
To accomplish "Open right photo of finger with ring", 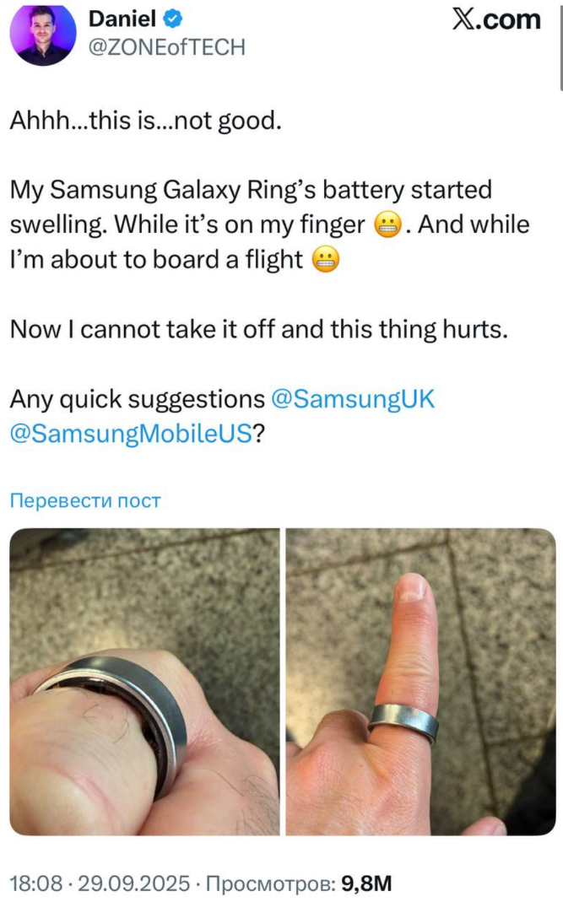I will [x=421, y=682].
